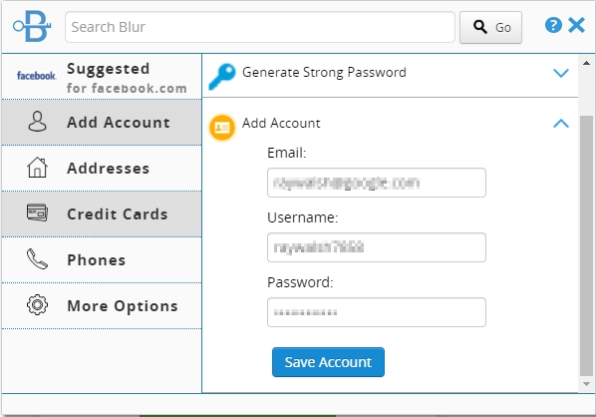596x417 pixels.
Task: Close the Blur panel with X
Action: 577,25
